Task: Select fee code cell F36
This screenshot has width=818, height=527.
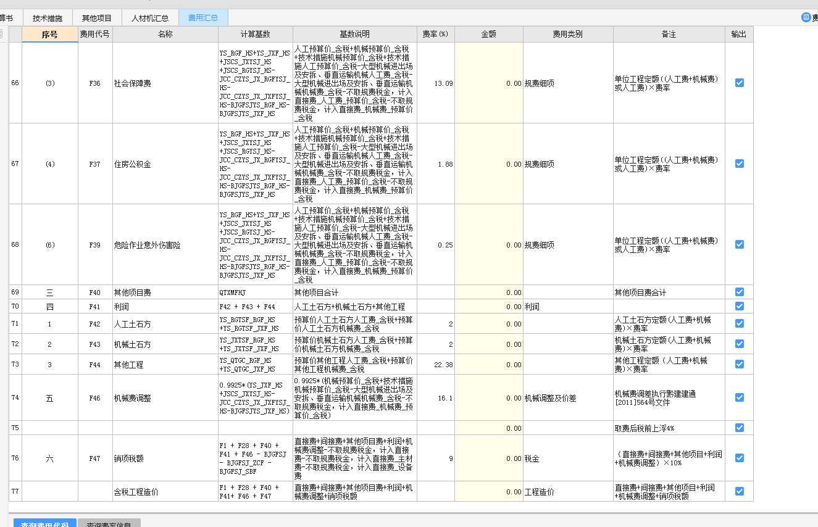Action: 95,83
